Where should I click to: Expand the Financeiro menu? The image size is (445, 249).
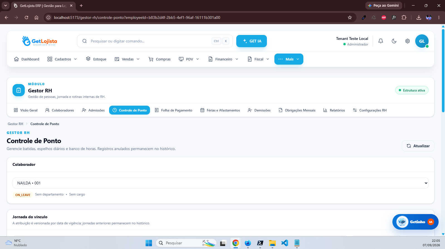[223, 59]
